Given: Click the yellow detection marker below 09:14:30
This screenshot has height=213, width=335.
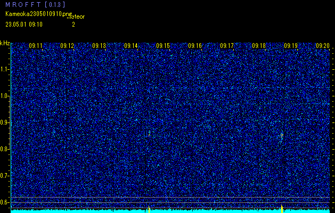Looking at the screenshot, I should (x=149, y=209).
